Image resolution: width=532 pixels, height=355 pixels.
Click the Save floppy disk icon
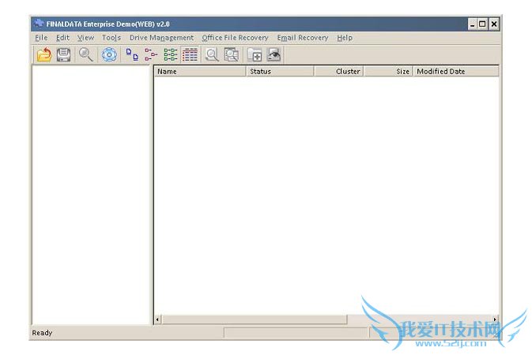click(63, 54)
